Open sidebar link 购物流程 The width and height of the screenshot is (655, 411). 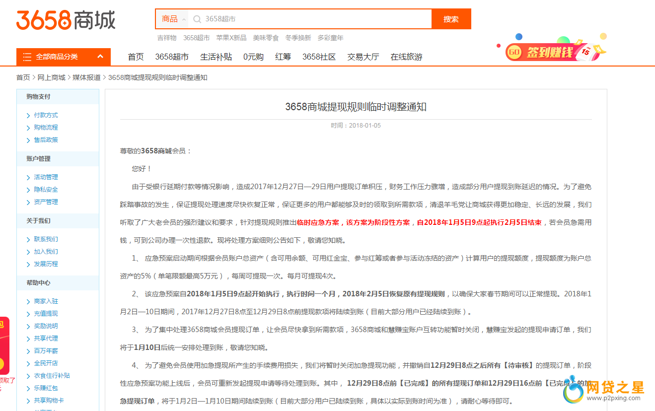(46, 128)
